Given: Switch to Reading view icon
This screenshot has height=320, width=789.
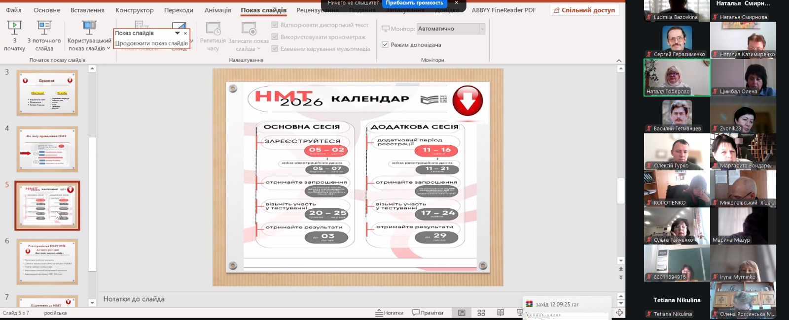Looking at the screenshot, I should [501, 313].
